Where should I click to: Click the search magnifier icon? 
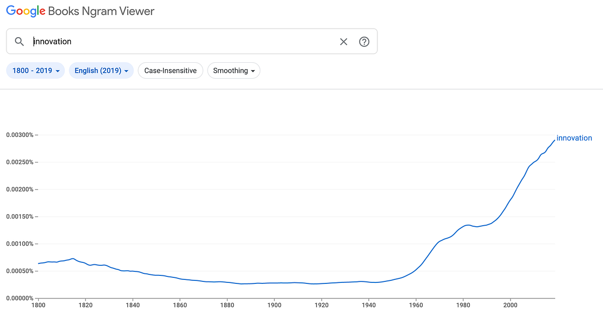tap(20, 42)
